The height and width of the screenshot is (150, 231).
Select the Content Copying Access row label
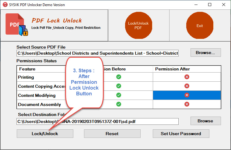[x=42, y=86]
